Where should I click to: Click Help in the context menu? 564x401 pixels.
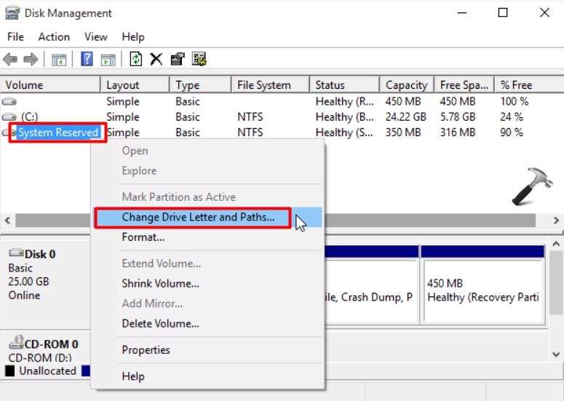click(x=208, y=376)
